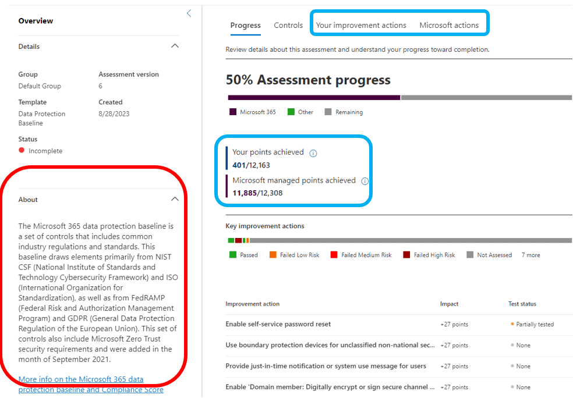Click the Failed Low Risk orange swatch
This screenshot has height=398, width=573.
click(x=273, y=254)
